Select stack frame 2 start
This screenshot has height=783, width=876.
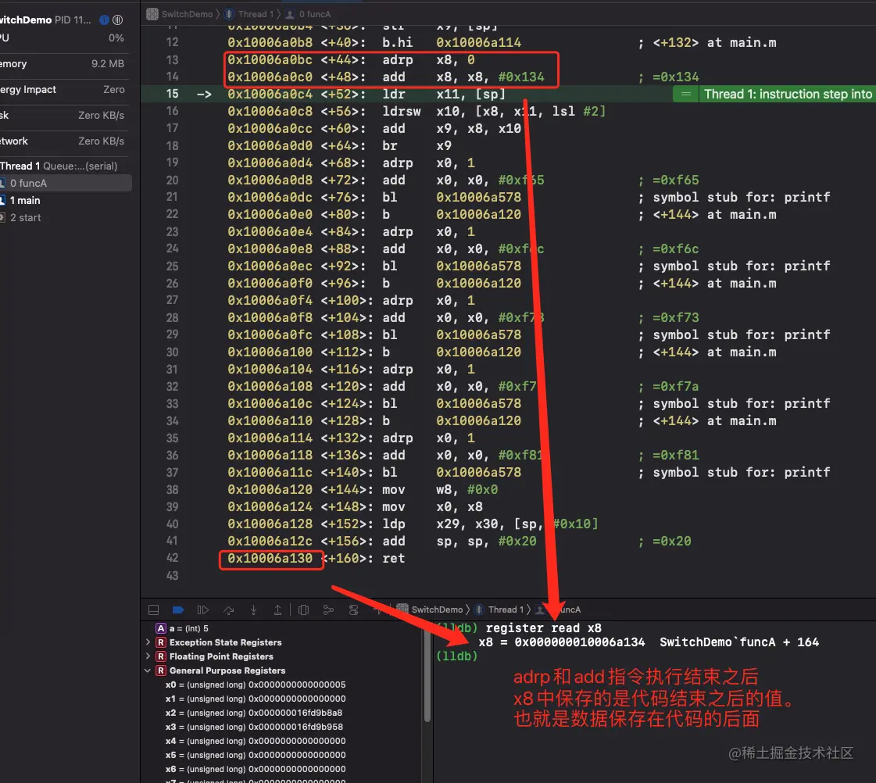click(x=65, y=218)
